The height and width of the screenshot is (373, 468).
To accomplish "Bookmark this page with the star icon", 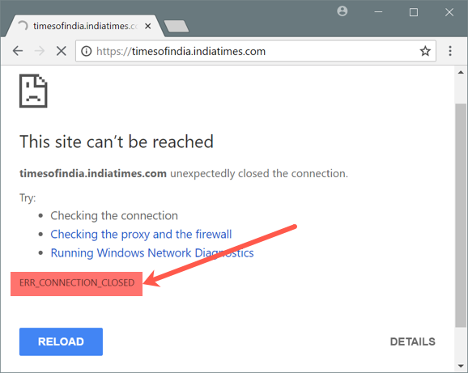I will (x=425, y=51).
